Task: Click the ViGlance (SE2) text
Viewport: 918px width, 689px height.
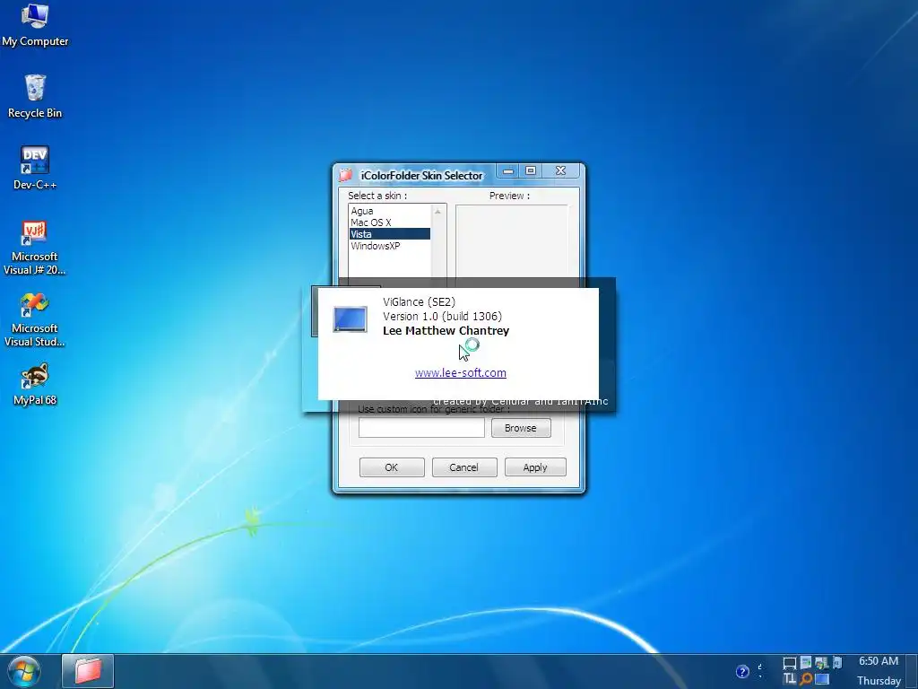Action: tap(420, 301)
